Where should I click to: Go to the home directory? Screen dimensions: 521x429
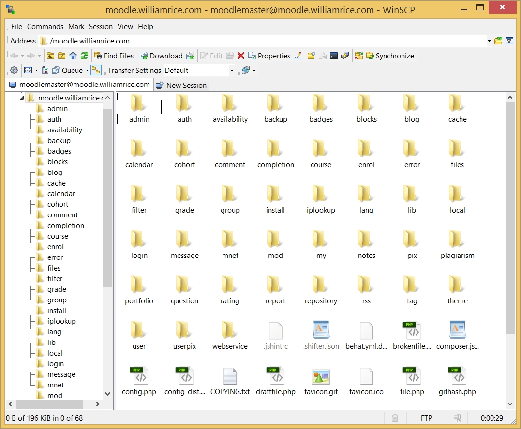click(x=73, y=56)
